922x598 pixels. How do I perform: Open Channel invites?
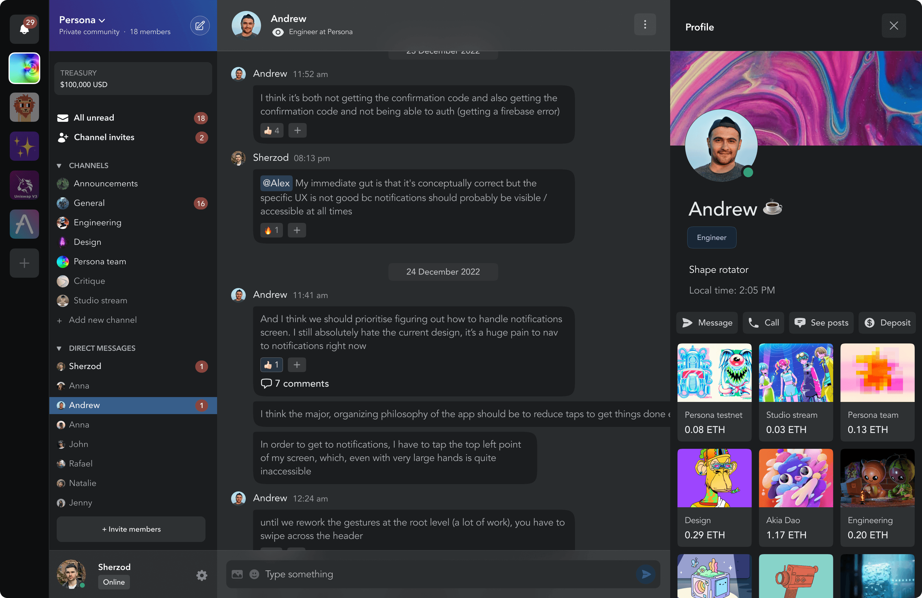tap(133, 137)
